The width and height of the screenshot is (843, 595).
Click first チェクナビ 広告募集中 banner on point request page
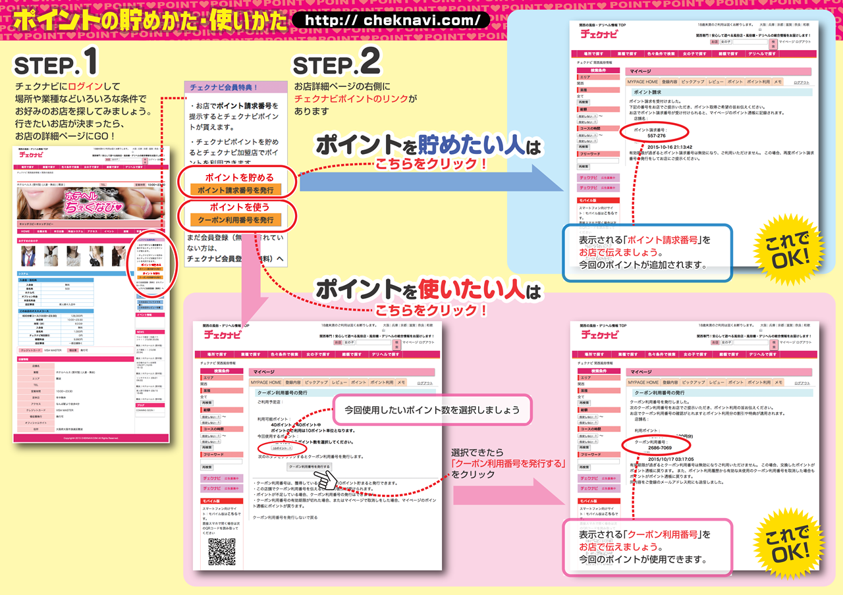[598, 178]
